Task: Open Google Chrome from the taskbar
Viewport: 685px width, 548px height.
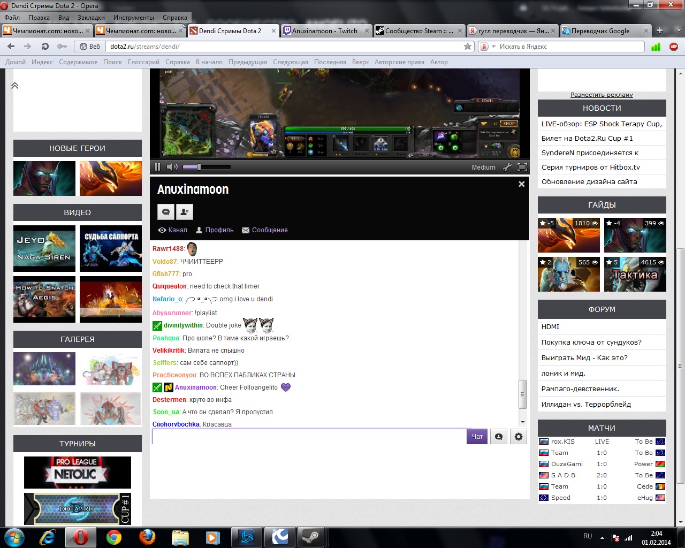Action: pos(113,537)
